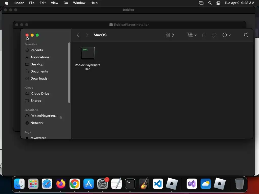Click the Stage Manager menu bar icon

(201, 3)
